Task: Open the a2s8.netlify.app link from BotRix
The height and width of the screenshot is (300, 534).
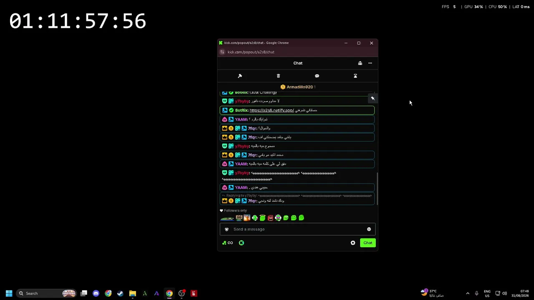Action: 272,110
